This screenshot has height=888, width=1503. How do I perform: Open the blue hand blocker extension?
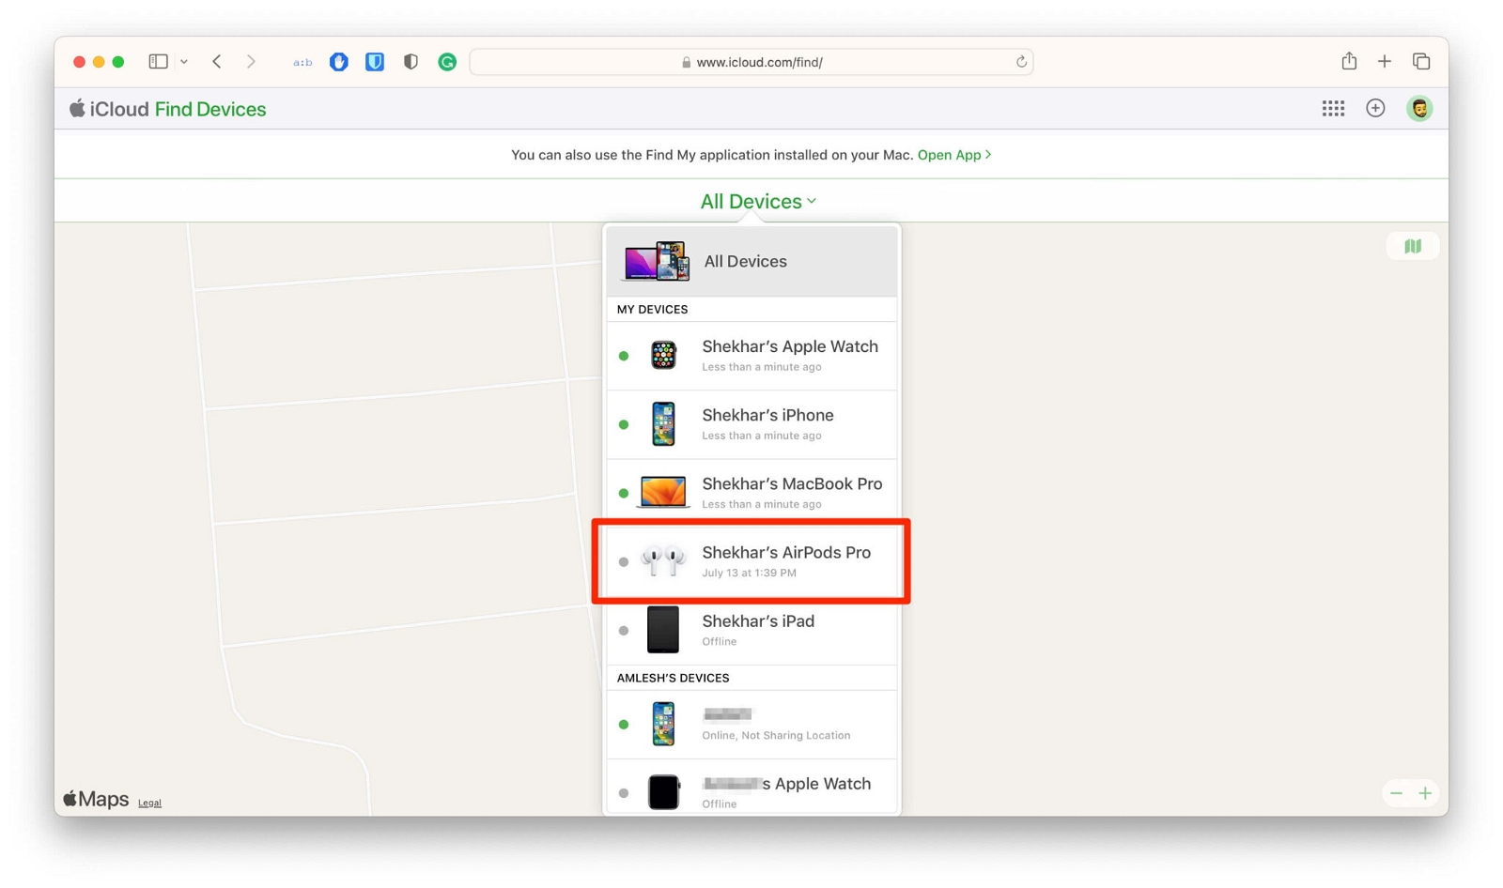tap(339, 62)
